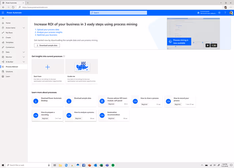Select the Power Automate browser tab
Screen dimensions: 234x168
point(13,3)
